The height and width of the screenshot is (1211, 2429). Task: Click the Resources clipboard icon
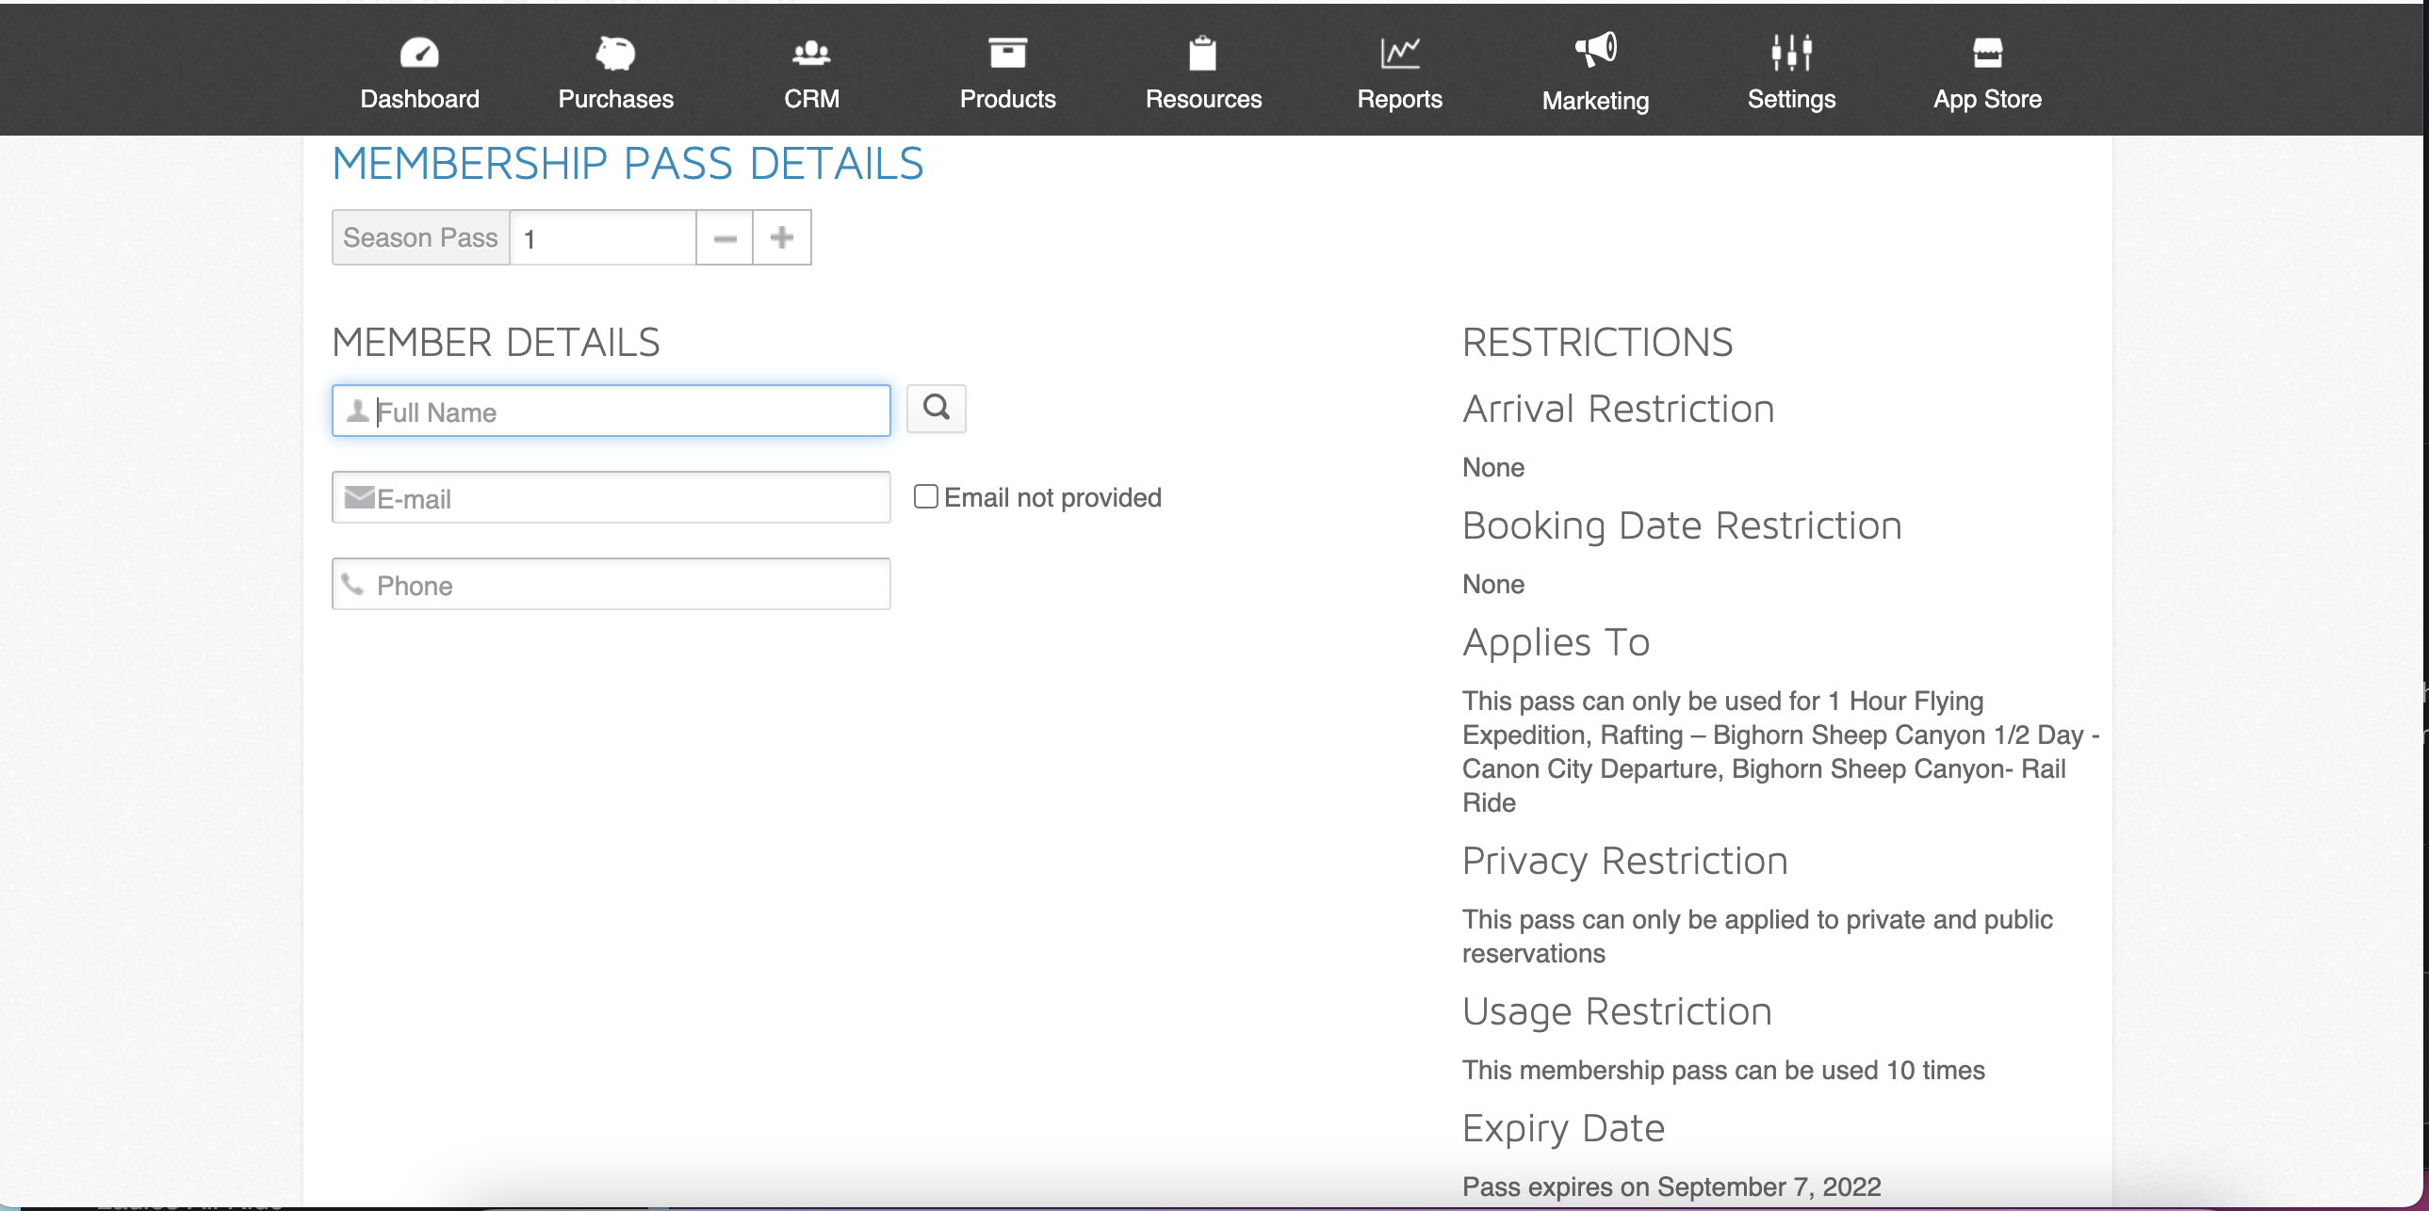(1202, 53)
